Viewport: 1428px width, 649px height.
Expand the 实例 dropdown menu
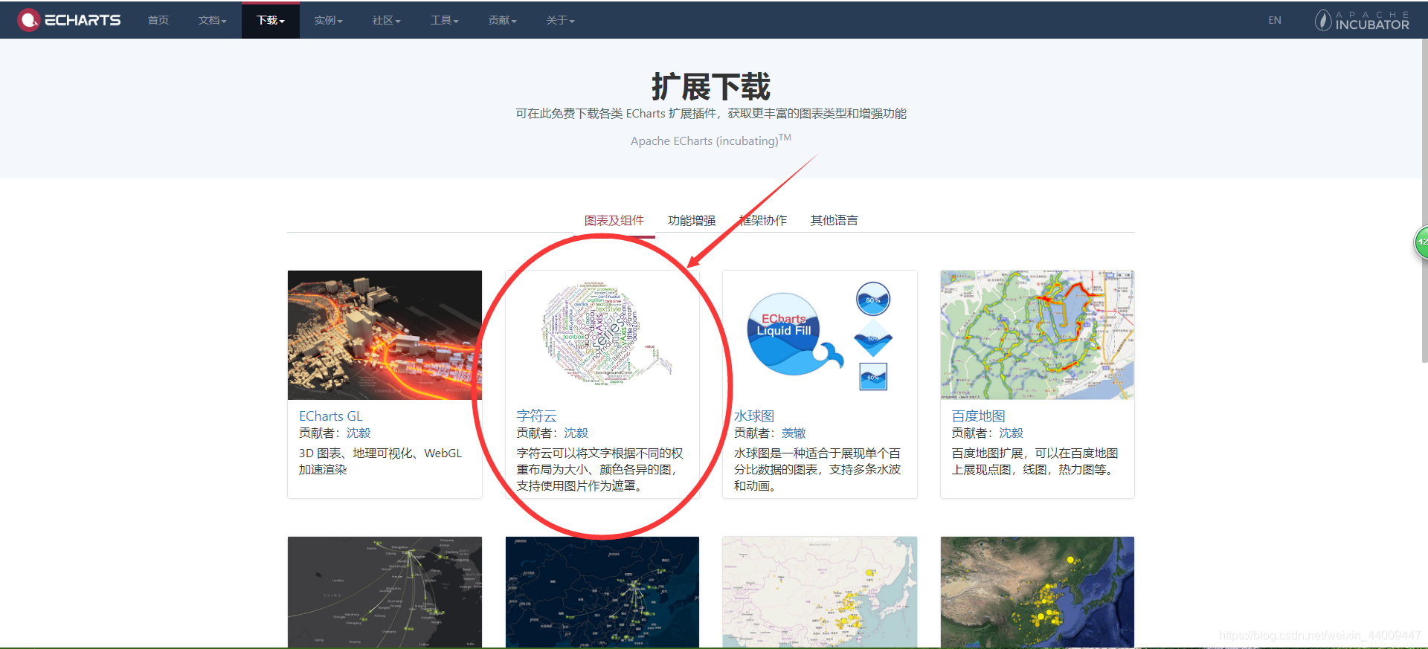coord(328,20)
